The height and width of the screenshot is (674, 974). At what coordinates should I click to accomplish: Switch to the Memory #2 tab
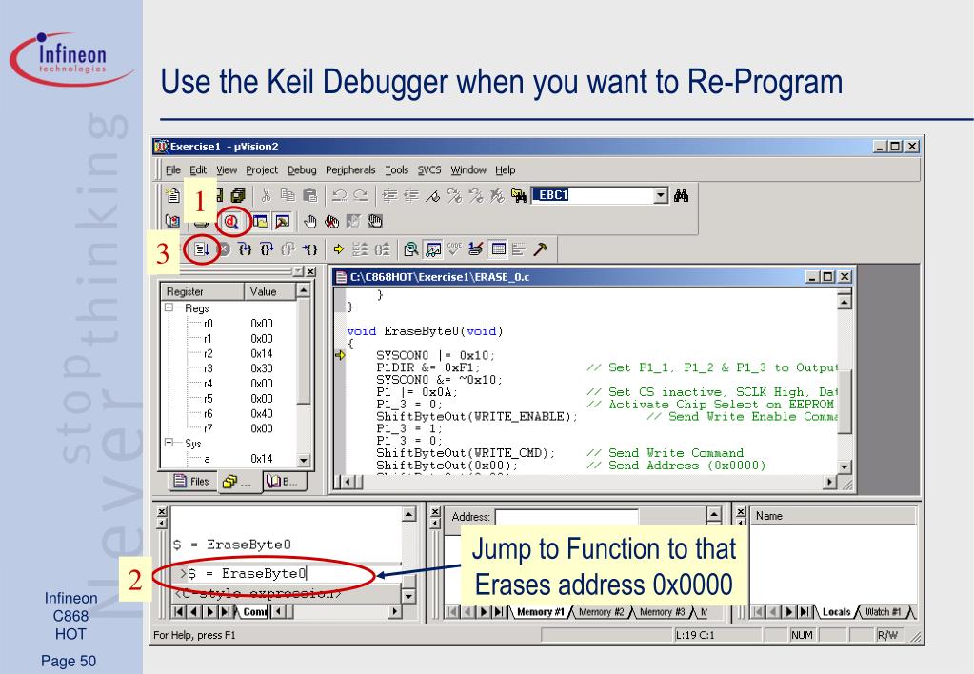point(601,612)
